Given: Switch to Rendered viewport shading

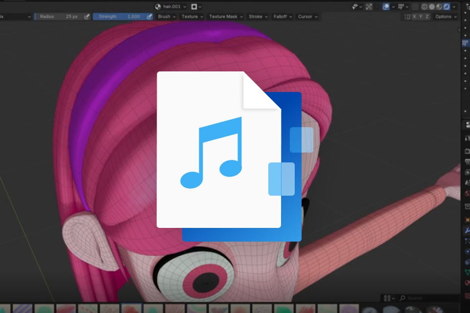Looking at the screenshot, I should [x=446, y=6].
